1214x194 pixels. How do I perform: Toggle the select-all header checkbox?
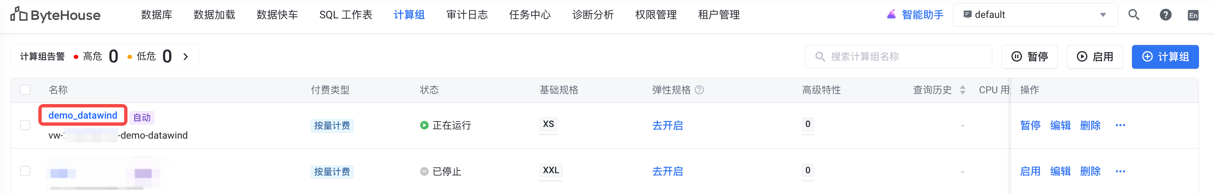tap(25, 90)
